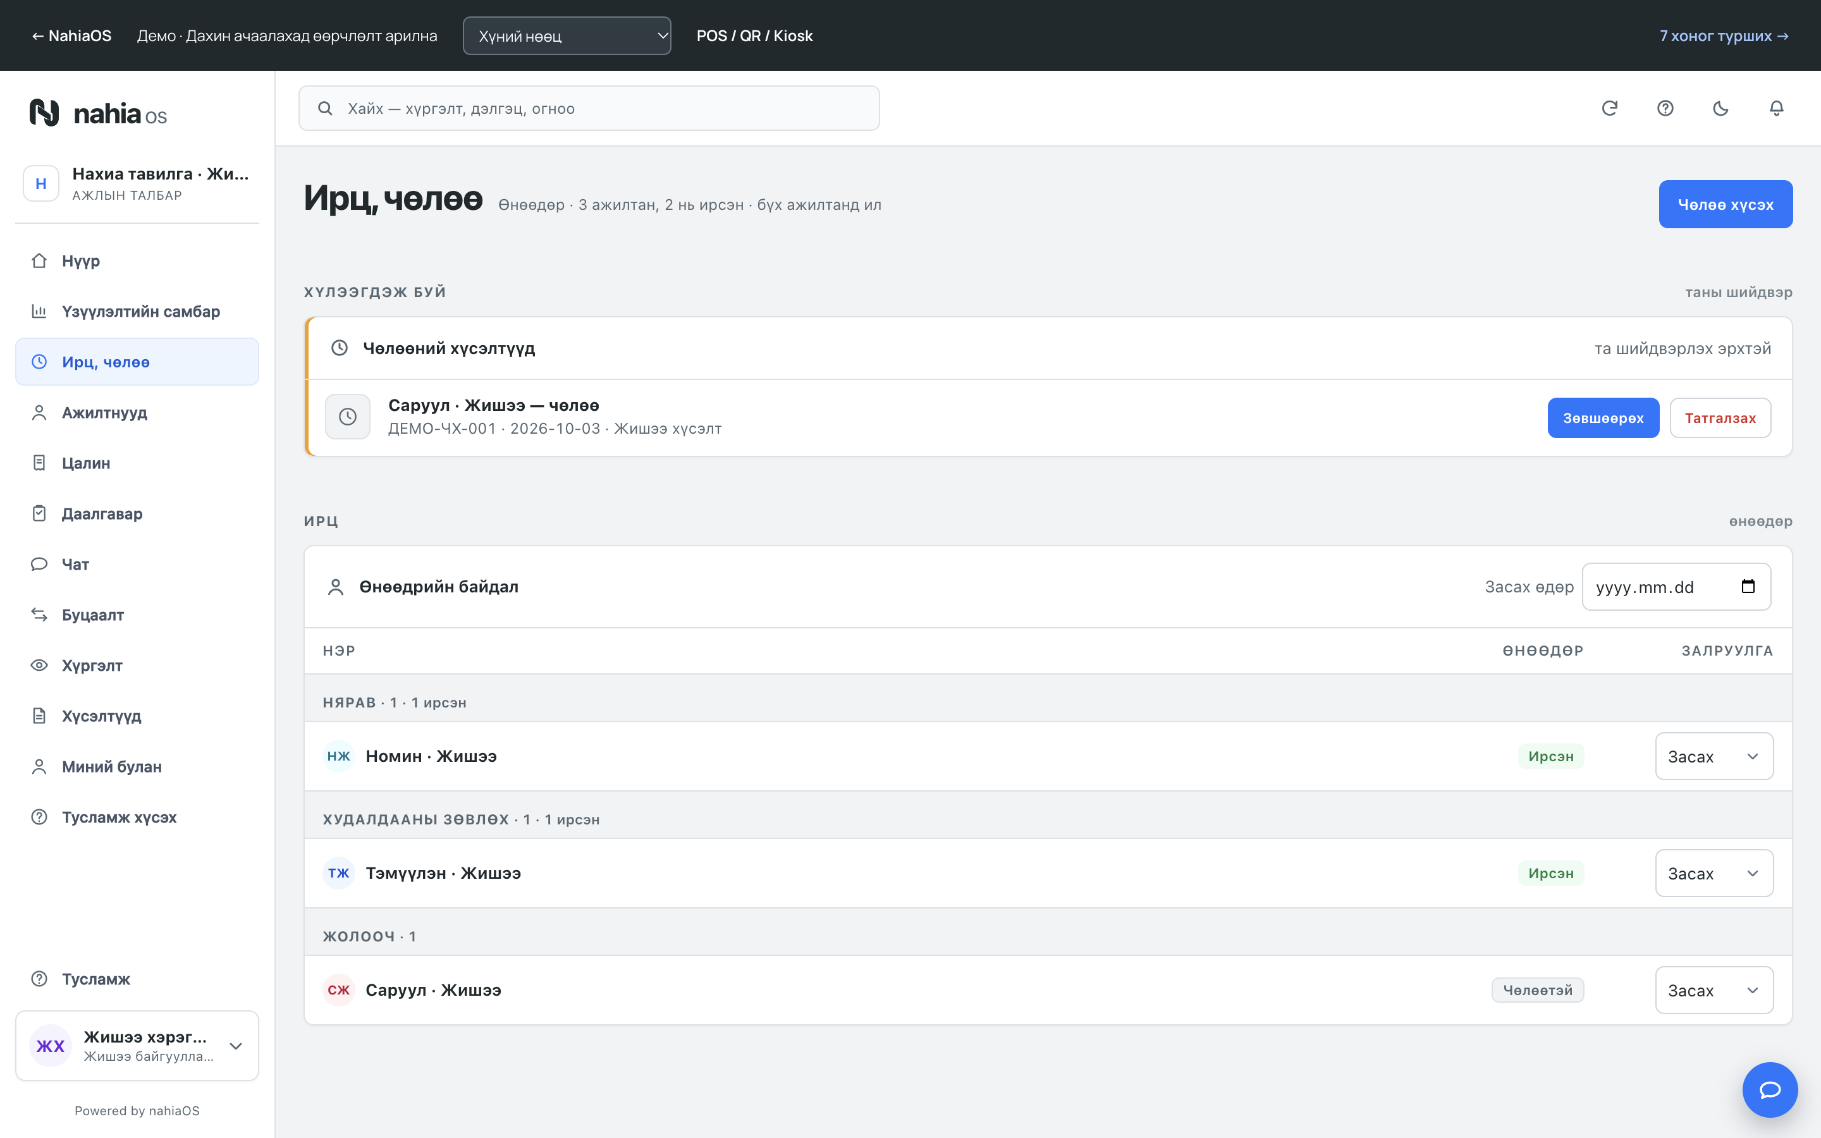Click the refresh icon in top bar
Screen dimensions: 1821x1138
[x=1610, y=108]
